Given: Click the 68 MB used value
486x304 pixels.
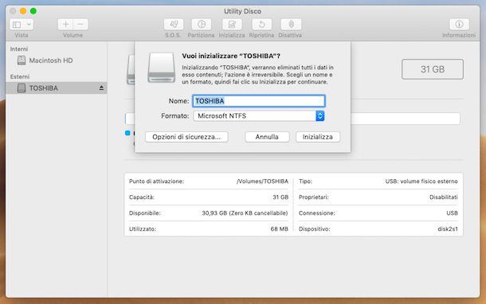Looking at the screenshot, I should (x=280, y=229).
